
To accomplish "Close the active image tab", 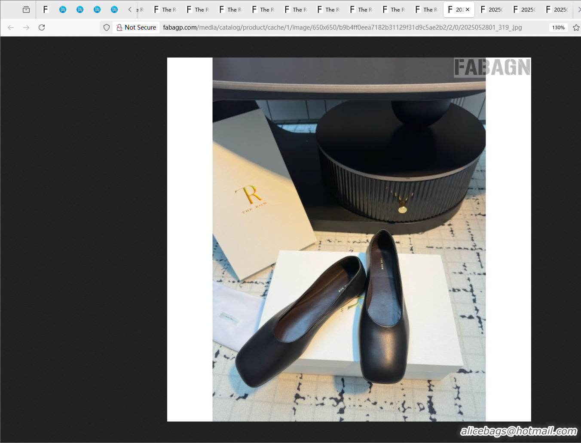I will click(x=468, y=9).
